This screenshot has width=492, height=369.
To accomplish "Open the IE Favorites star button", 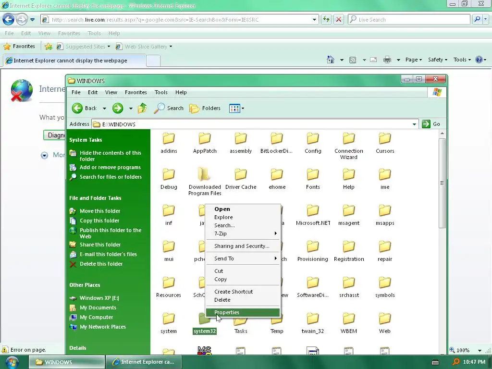I will 19,47.
